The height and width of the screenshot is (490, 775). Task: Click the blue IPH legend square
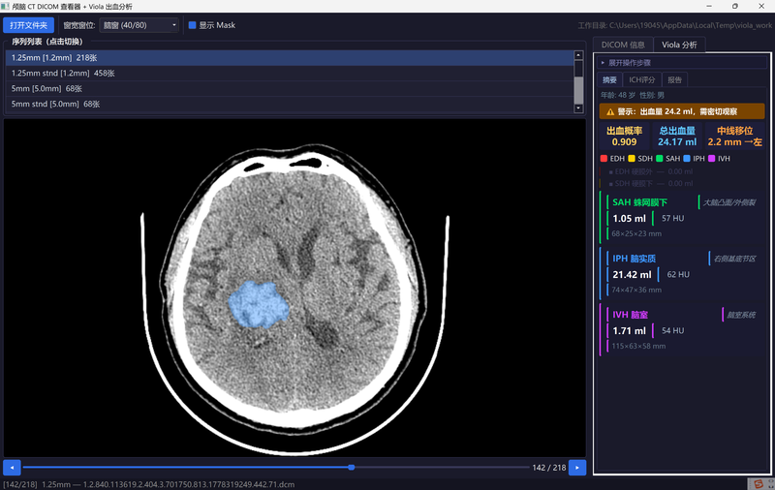coord(687,159)
